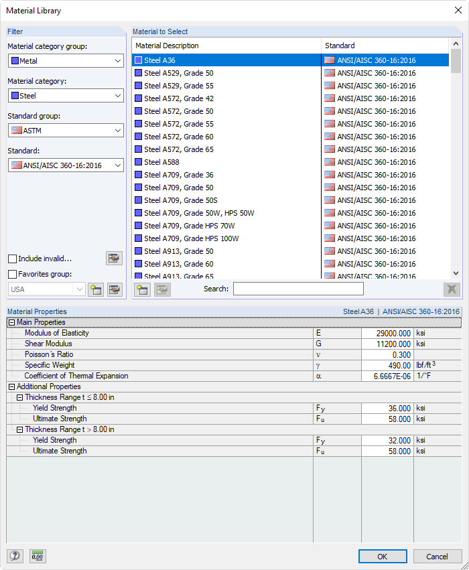Create new material icon left of Search

(x=142, y=289)
